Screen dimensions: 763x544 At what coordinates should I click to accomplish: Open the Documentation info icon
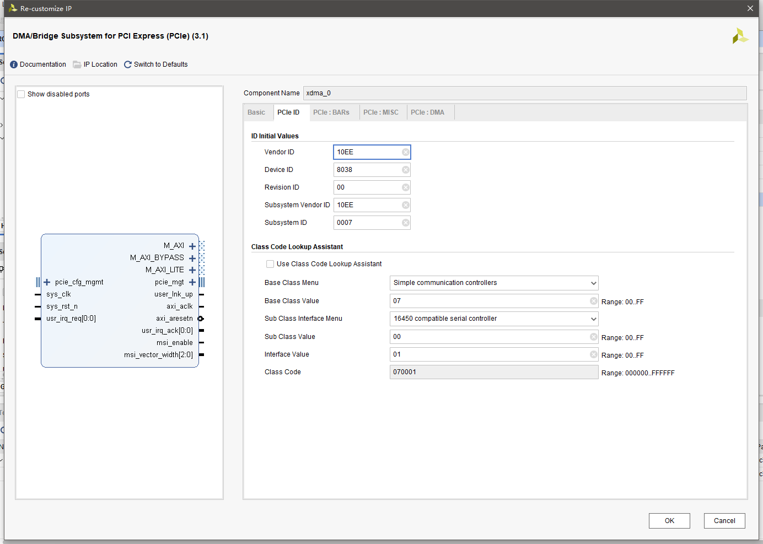click(x=14, y=64)
